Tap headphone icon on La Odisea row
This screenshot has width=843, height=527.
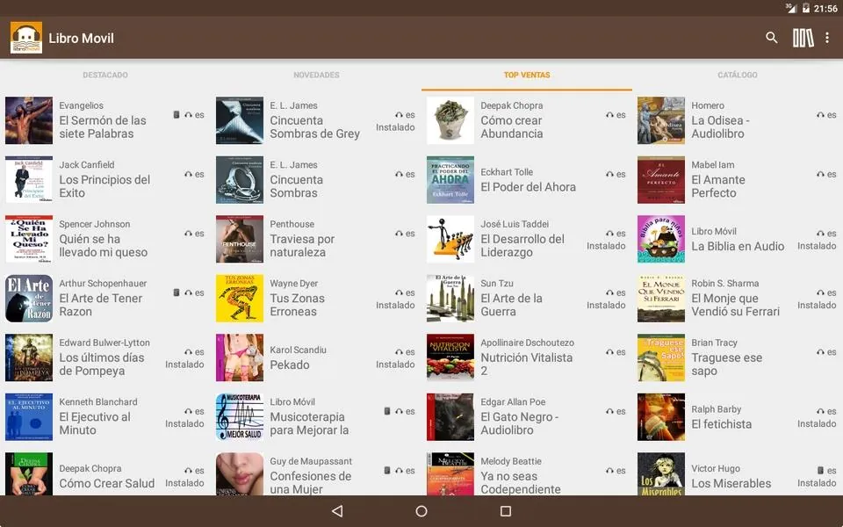(x=820, y=115)
